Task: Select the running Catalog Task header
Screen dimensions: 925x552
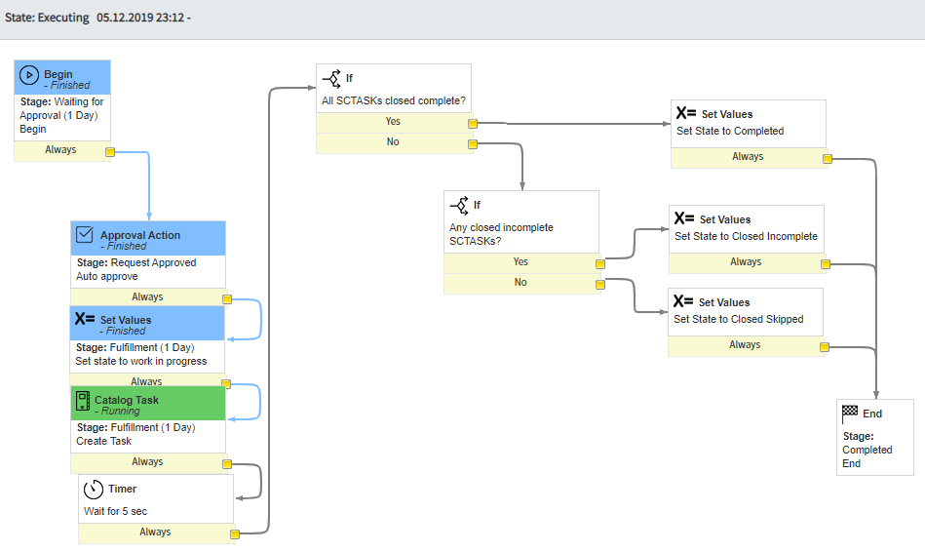Action: coord(148,405)
